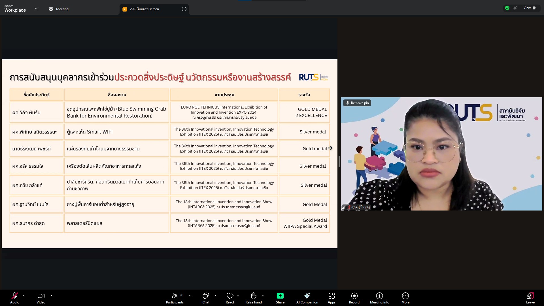Open the Apps panel

pyautogui.click(x=331, y=297)
